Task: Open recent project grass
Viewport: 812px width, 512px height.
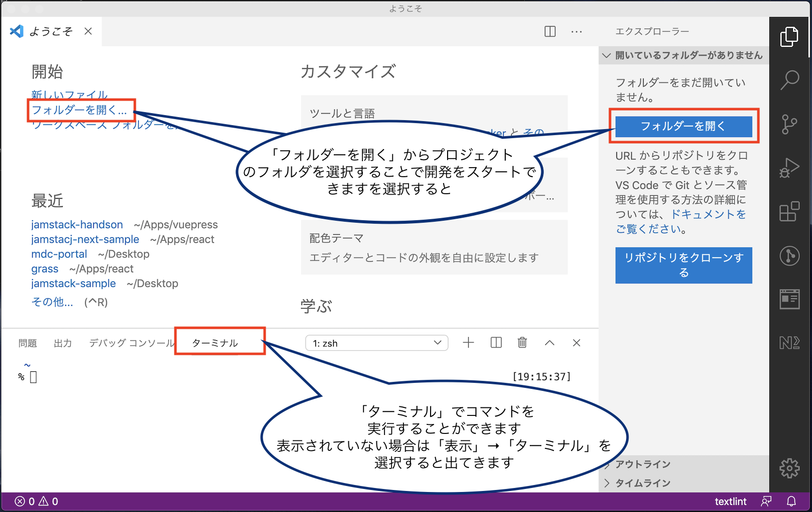Action: pos(45,269)
